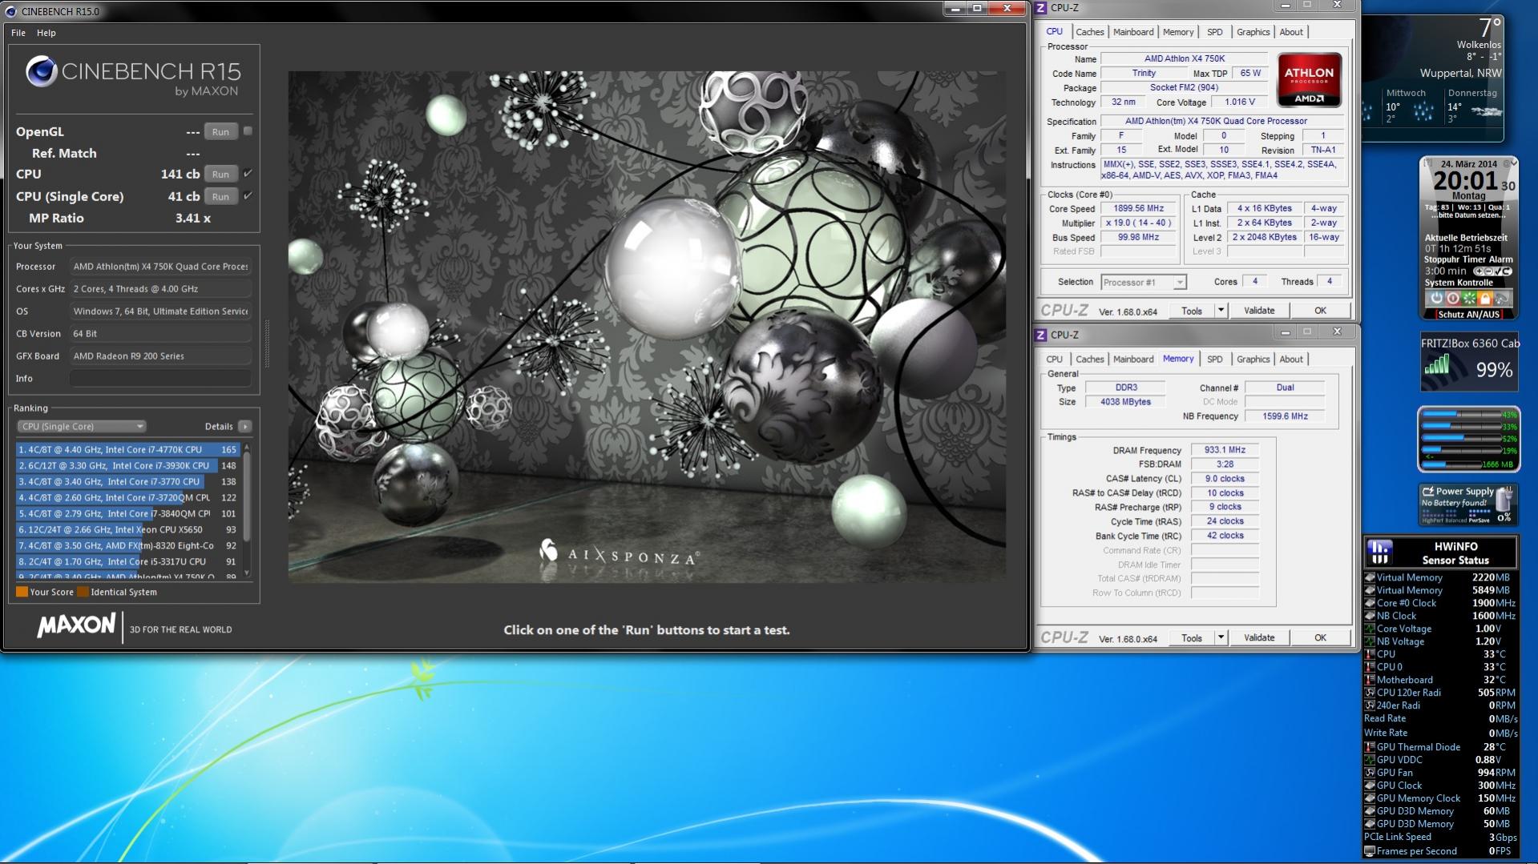Screen dimensions: 1538x864
Task: Click the GPU Thermal Diode temperature icon
Action: click(1370, 748)
